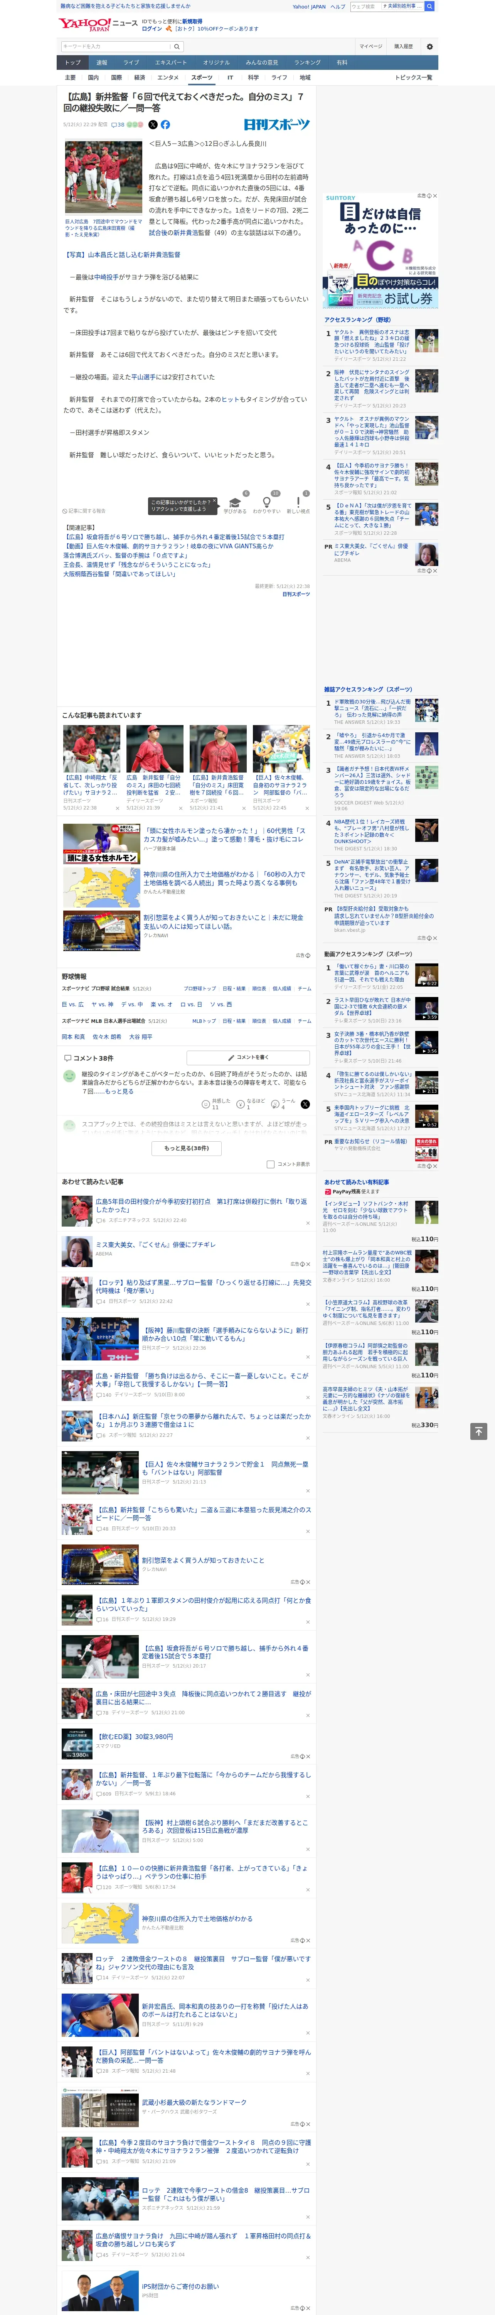This screenshot has width=495, height=2315.
Task: Go to the 国内 category
Action: pyautogui.click(x=93, y=77)
